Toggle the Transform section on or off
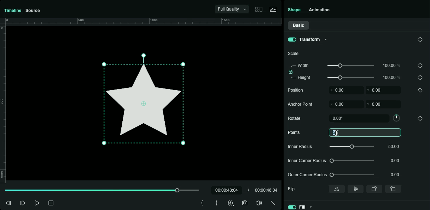Screen dimensions: 430x210 click(x=292, y=39)
